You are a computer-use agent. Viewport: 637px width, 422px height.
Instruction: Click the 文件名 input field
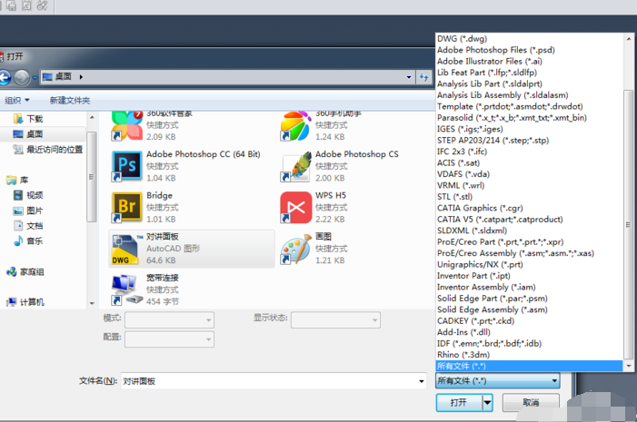pos(274,381)
